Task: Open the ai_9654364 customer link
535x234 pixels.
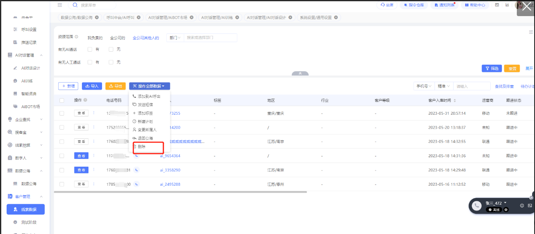Action: (170, 156)
